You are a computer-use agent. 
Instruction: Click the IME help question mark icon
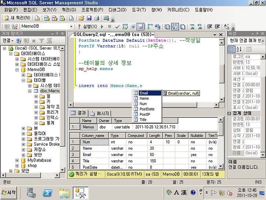click(x=193, y=192)
